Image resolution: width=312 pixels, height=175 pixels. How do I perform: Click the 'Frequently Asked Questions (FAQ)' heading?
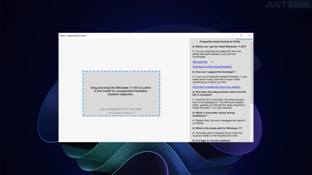click(x=219, y=42)
